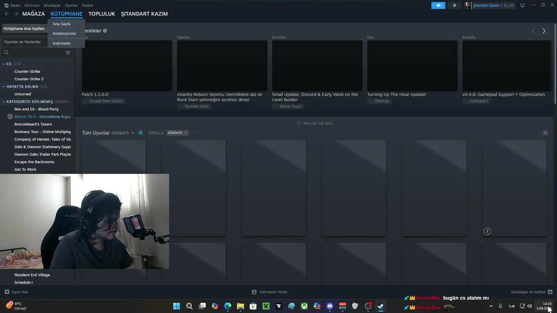
Task: Select Counter-Strike 2 in the game list
Action: (29, 79)
